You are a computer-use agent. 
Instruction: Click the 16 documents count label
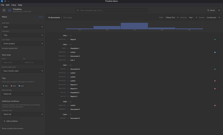point(54,17)
